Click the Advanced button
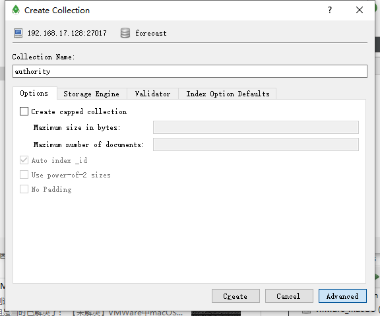The width and height of the screenshot is (380, 316). tap(342, 296)
